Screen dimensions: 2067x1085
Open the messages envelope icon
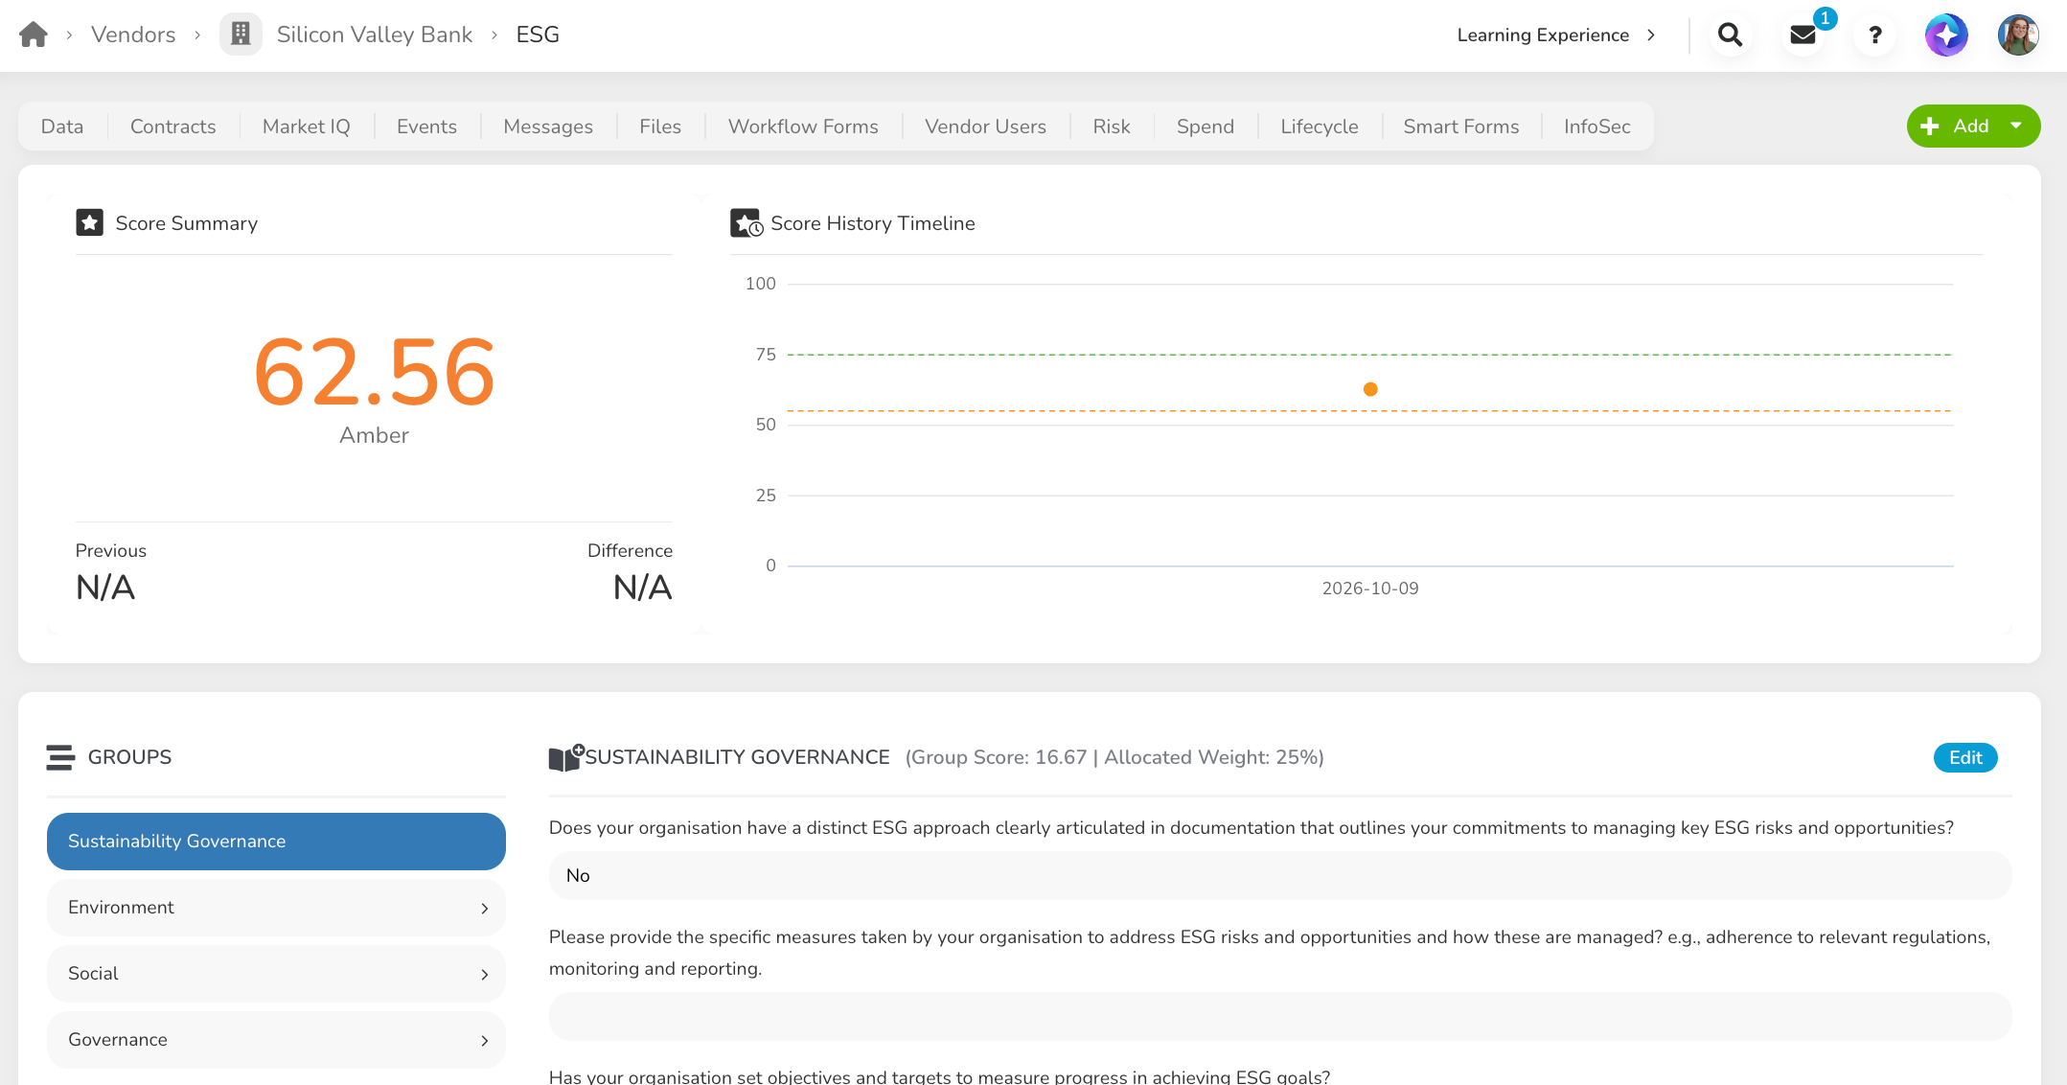point(1803,35)
